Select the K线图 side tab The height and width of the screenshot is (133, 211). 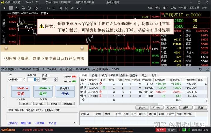4,39
